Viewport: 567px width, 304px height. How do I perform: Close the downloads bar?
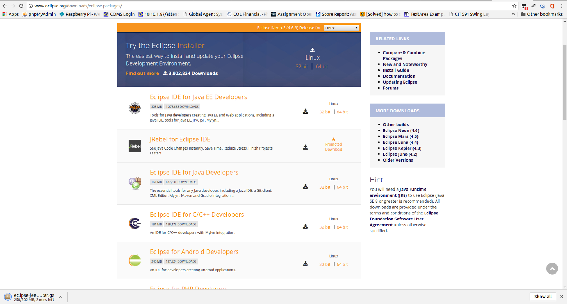pyautogui.click(x=561, y=297)
